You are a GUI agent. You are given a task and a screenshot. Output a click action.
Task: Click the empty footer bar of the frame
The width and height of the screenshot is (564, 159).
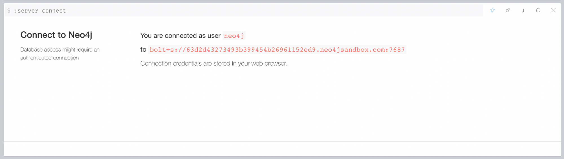(x=282, y=149)
